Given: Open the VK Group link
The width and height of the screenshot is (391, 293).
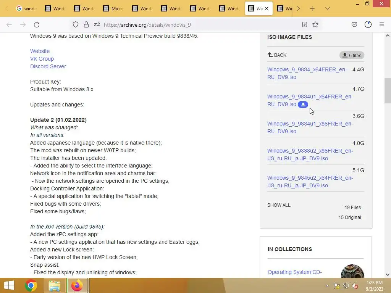Looking at the screenshot, I should 42,59.
